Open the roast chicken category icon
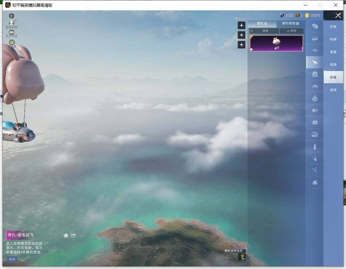 315,182
